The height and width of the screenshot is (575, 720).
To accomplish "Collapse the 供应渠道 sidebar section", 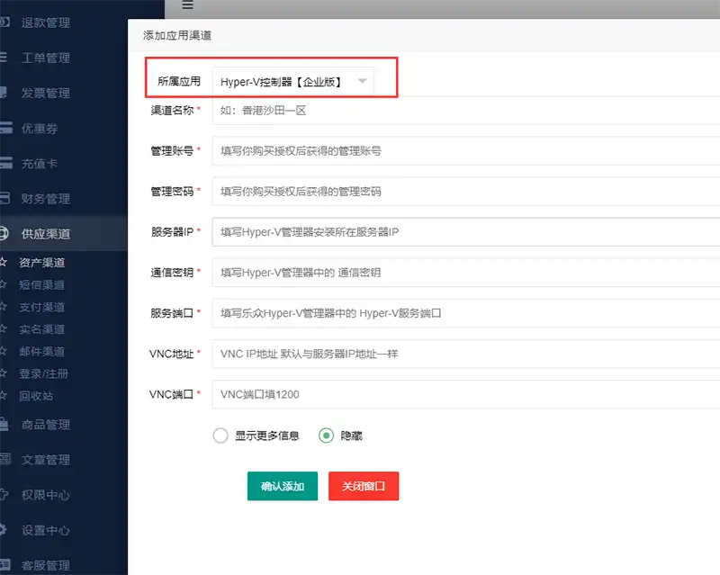I will (x=45, y=234).
